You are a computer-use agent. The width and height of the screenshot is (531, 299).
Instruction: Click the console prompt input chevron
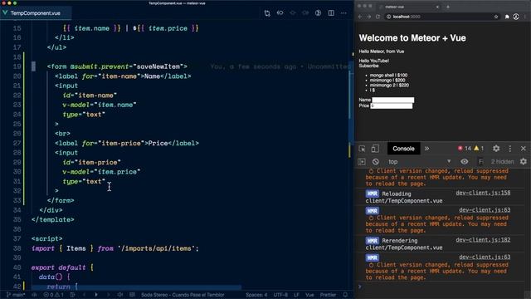359,287
